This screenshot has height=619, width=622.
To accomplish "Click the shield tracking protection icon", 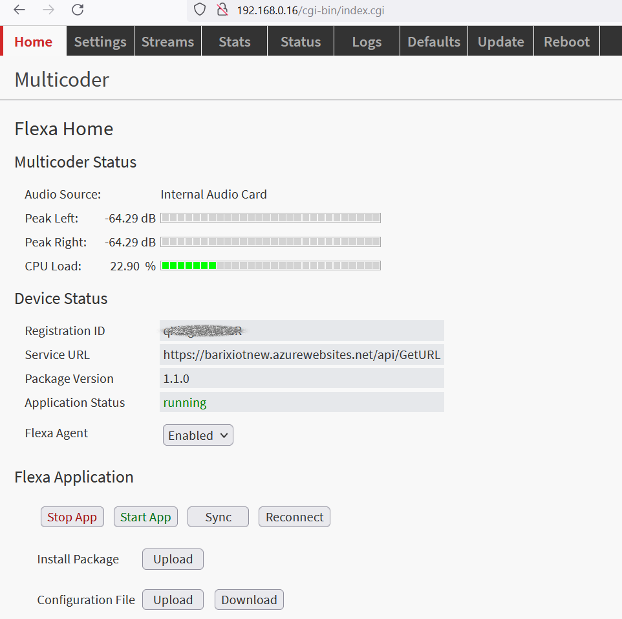I will point(200,10).
